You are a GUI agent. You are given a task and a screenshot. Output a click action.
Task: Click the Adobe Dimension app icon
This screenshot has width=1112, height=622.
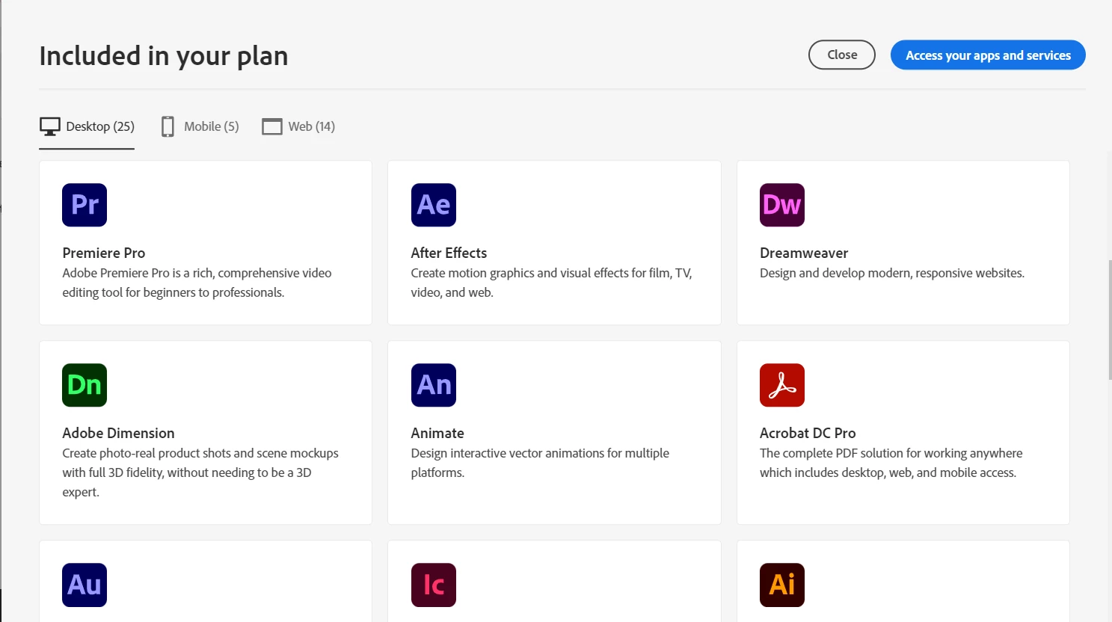pyautogui.click(x=85, y=385)
